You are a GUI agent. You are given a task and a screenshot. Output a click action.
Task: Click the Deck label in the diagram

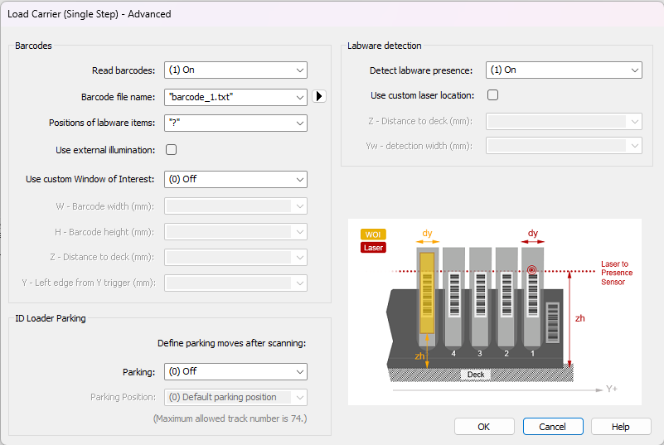[475, 375]
